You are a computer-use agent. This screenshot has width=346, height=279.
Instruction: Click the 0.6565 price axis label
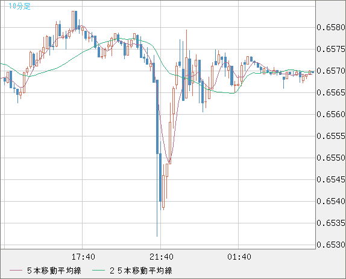pos(331,92)
